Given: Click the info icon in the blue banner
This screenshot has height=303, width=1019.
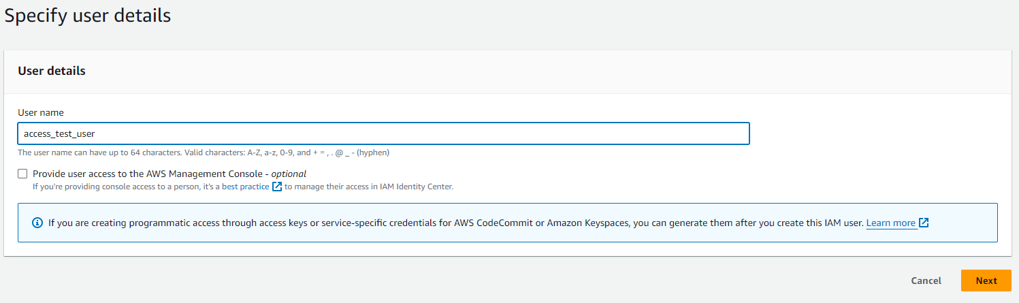Looking at the screenshot, I should point(37,223).
